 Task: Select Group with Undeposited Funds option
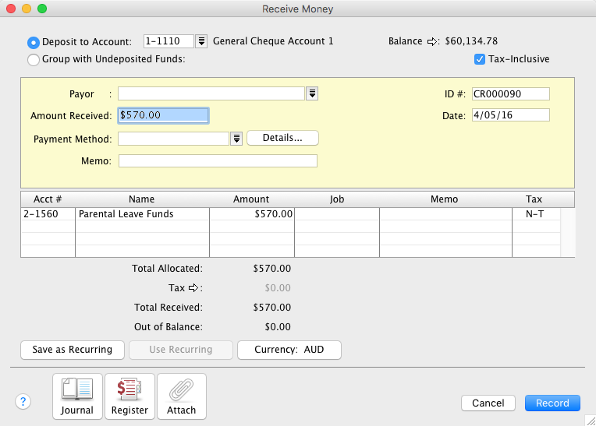pos(34,59)
